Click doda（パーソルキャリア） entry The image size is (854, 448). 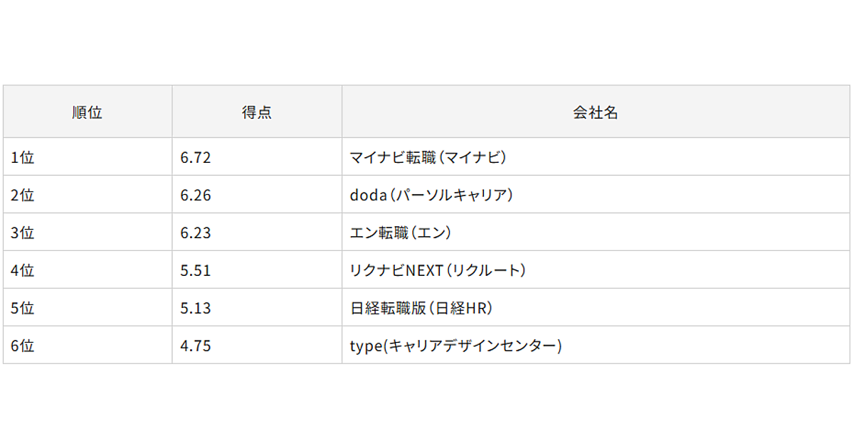pos(432,195)
